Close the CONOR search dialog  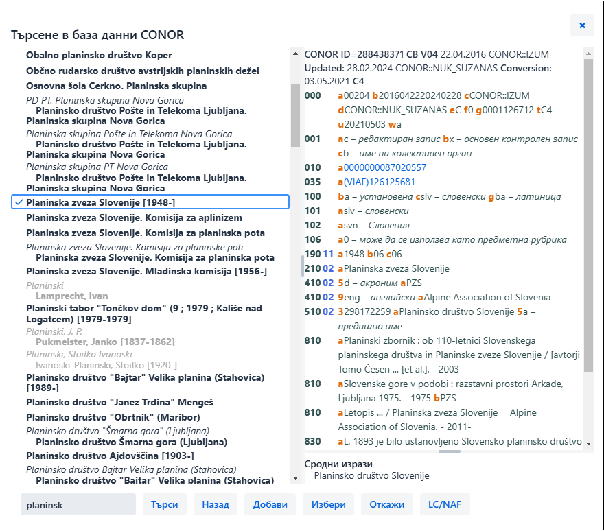(582, 25)
